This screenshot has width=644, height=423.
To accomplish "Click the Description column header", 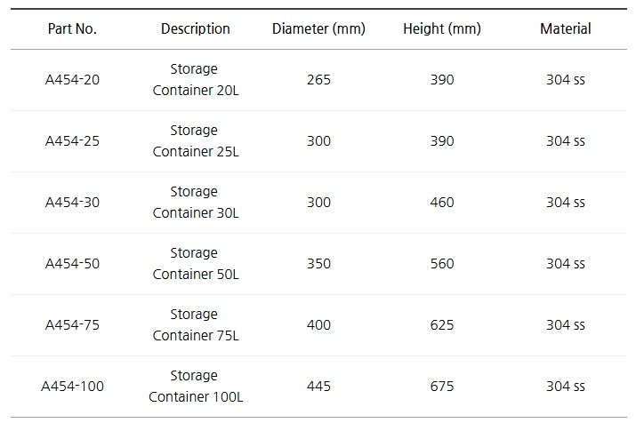I will pyautogui.click(x=195, y=28).
